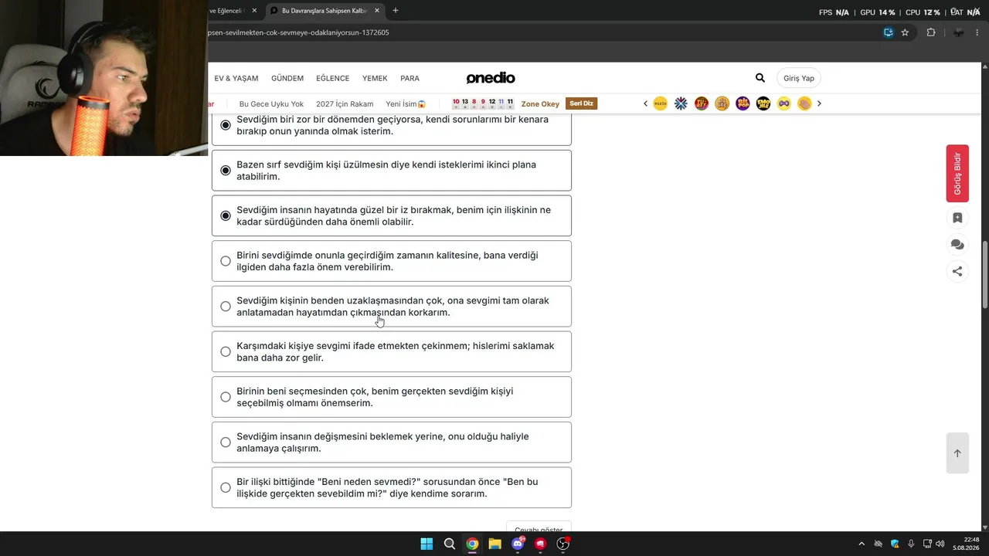Select the option 'Sevdiğim insanın hayatında güzel bir iz'
Image resolution: width=989 pixels, height=556 pixels.
click(392, 215)
